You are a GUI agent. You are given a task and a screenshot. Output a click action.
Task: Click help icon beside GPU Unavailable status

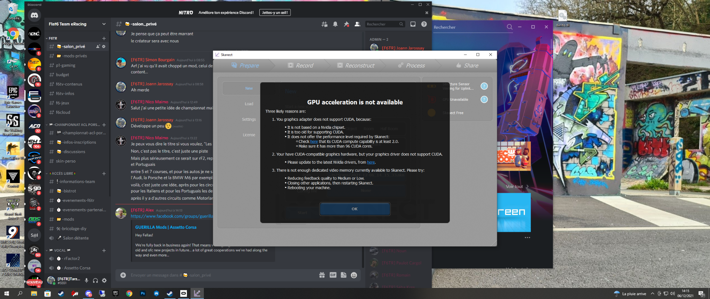[484, 100]
